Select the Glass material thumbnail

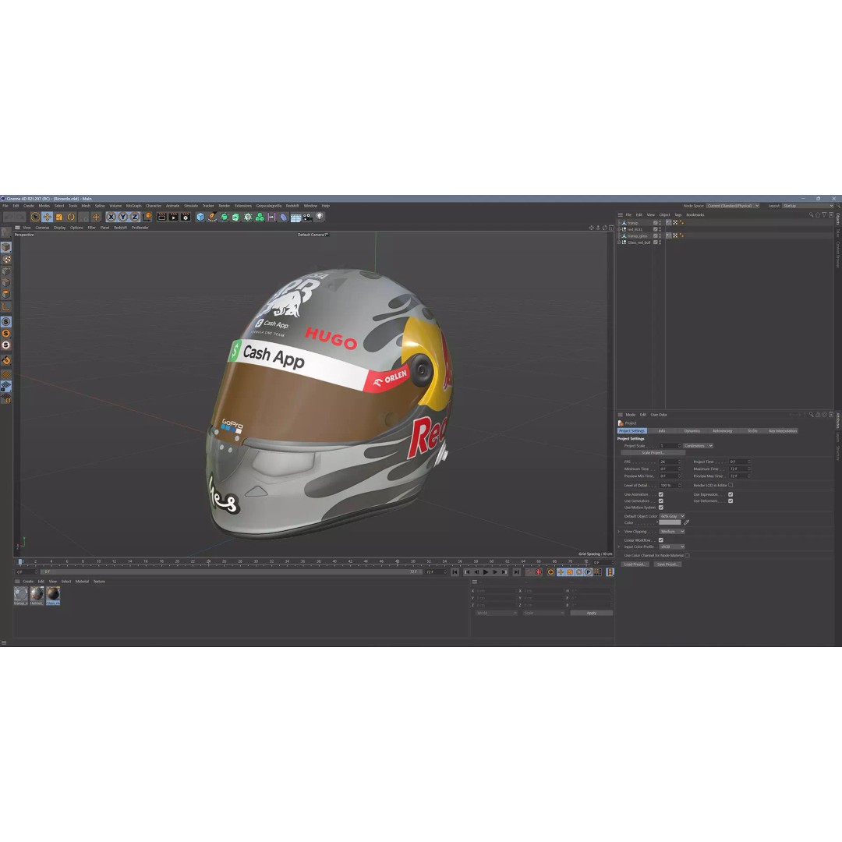pos(53,595)
